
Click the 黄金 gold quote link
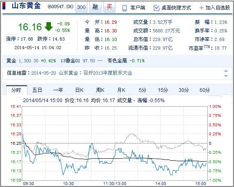click(11, 61)
